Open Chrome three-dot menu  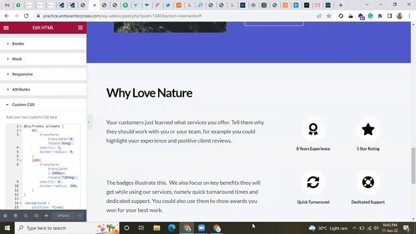tap(409, 16)
